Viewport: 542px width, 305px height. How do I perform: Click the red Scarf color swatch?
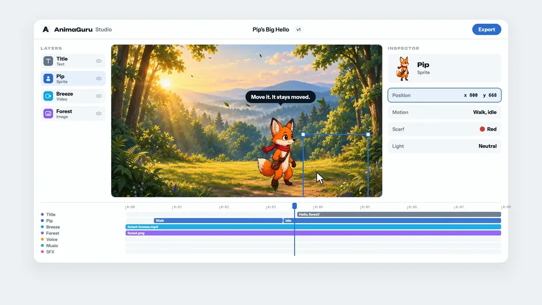point(482,129)
